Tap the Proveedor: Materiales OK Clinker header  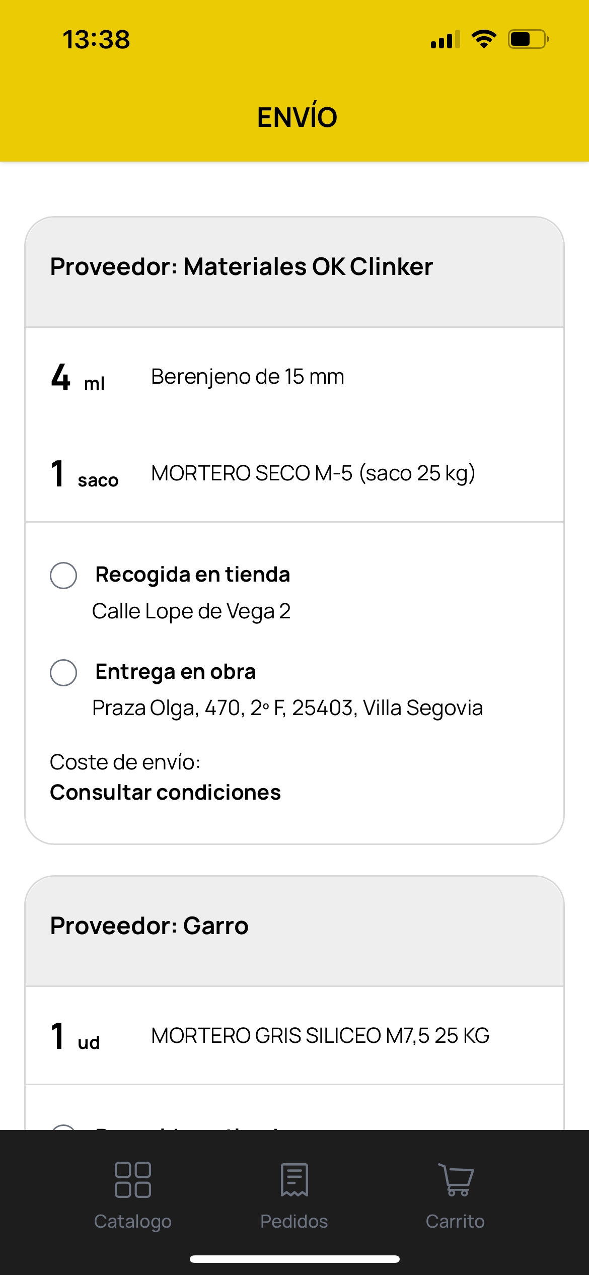point(242,267)
